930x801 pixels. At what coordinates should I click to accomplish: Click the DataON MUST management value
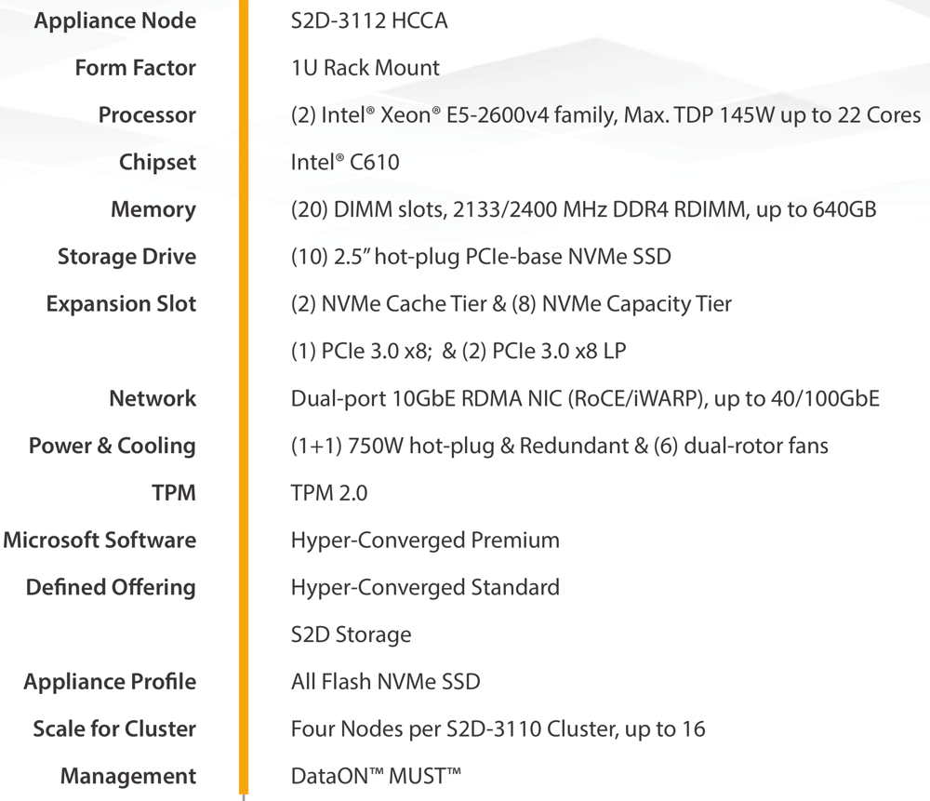pos(376,776)
